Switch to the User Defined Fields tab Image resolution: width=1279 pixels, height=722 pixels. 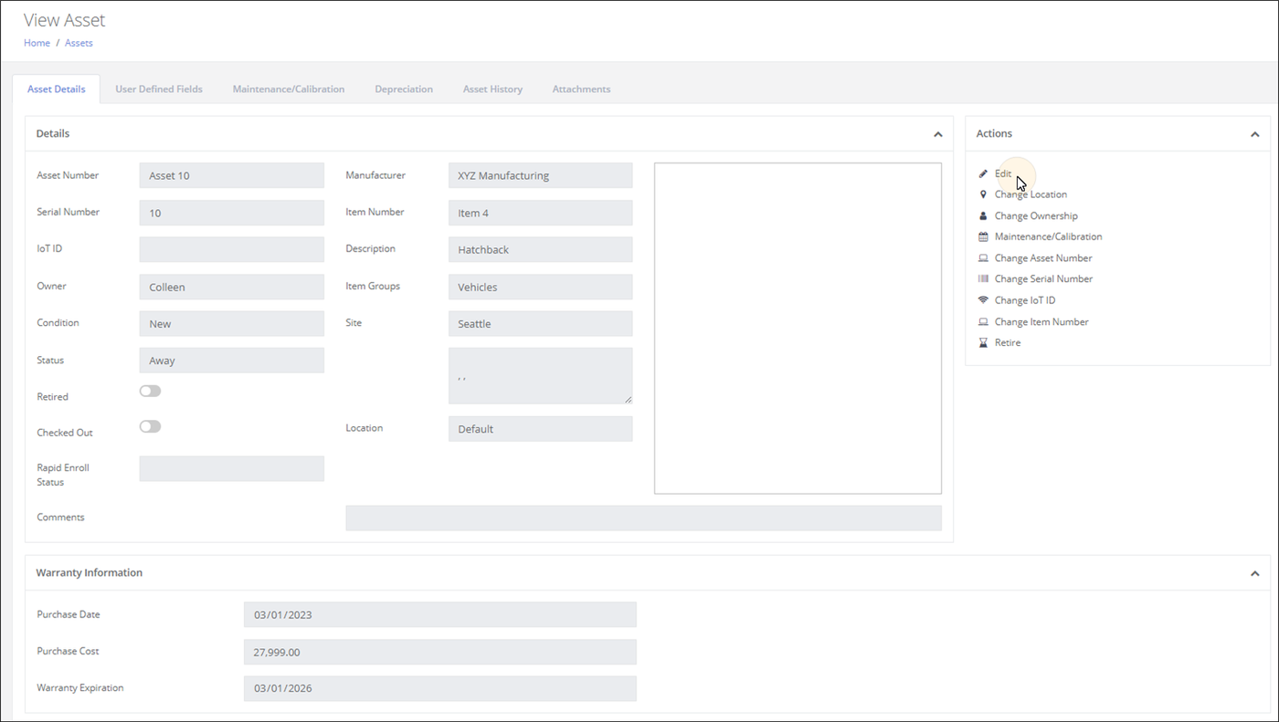(x=159, y=89)
